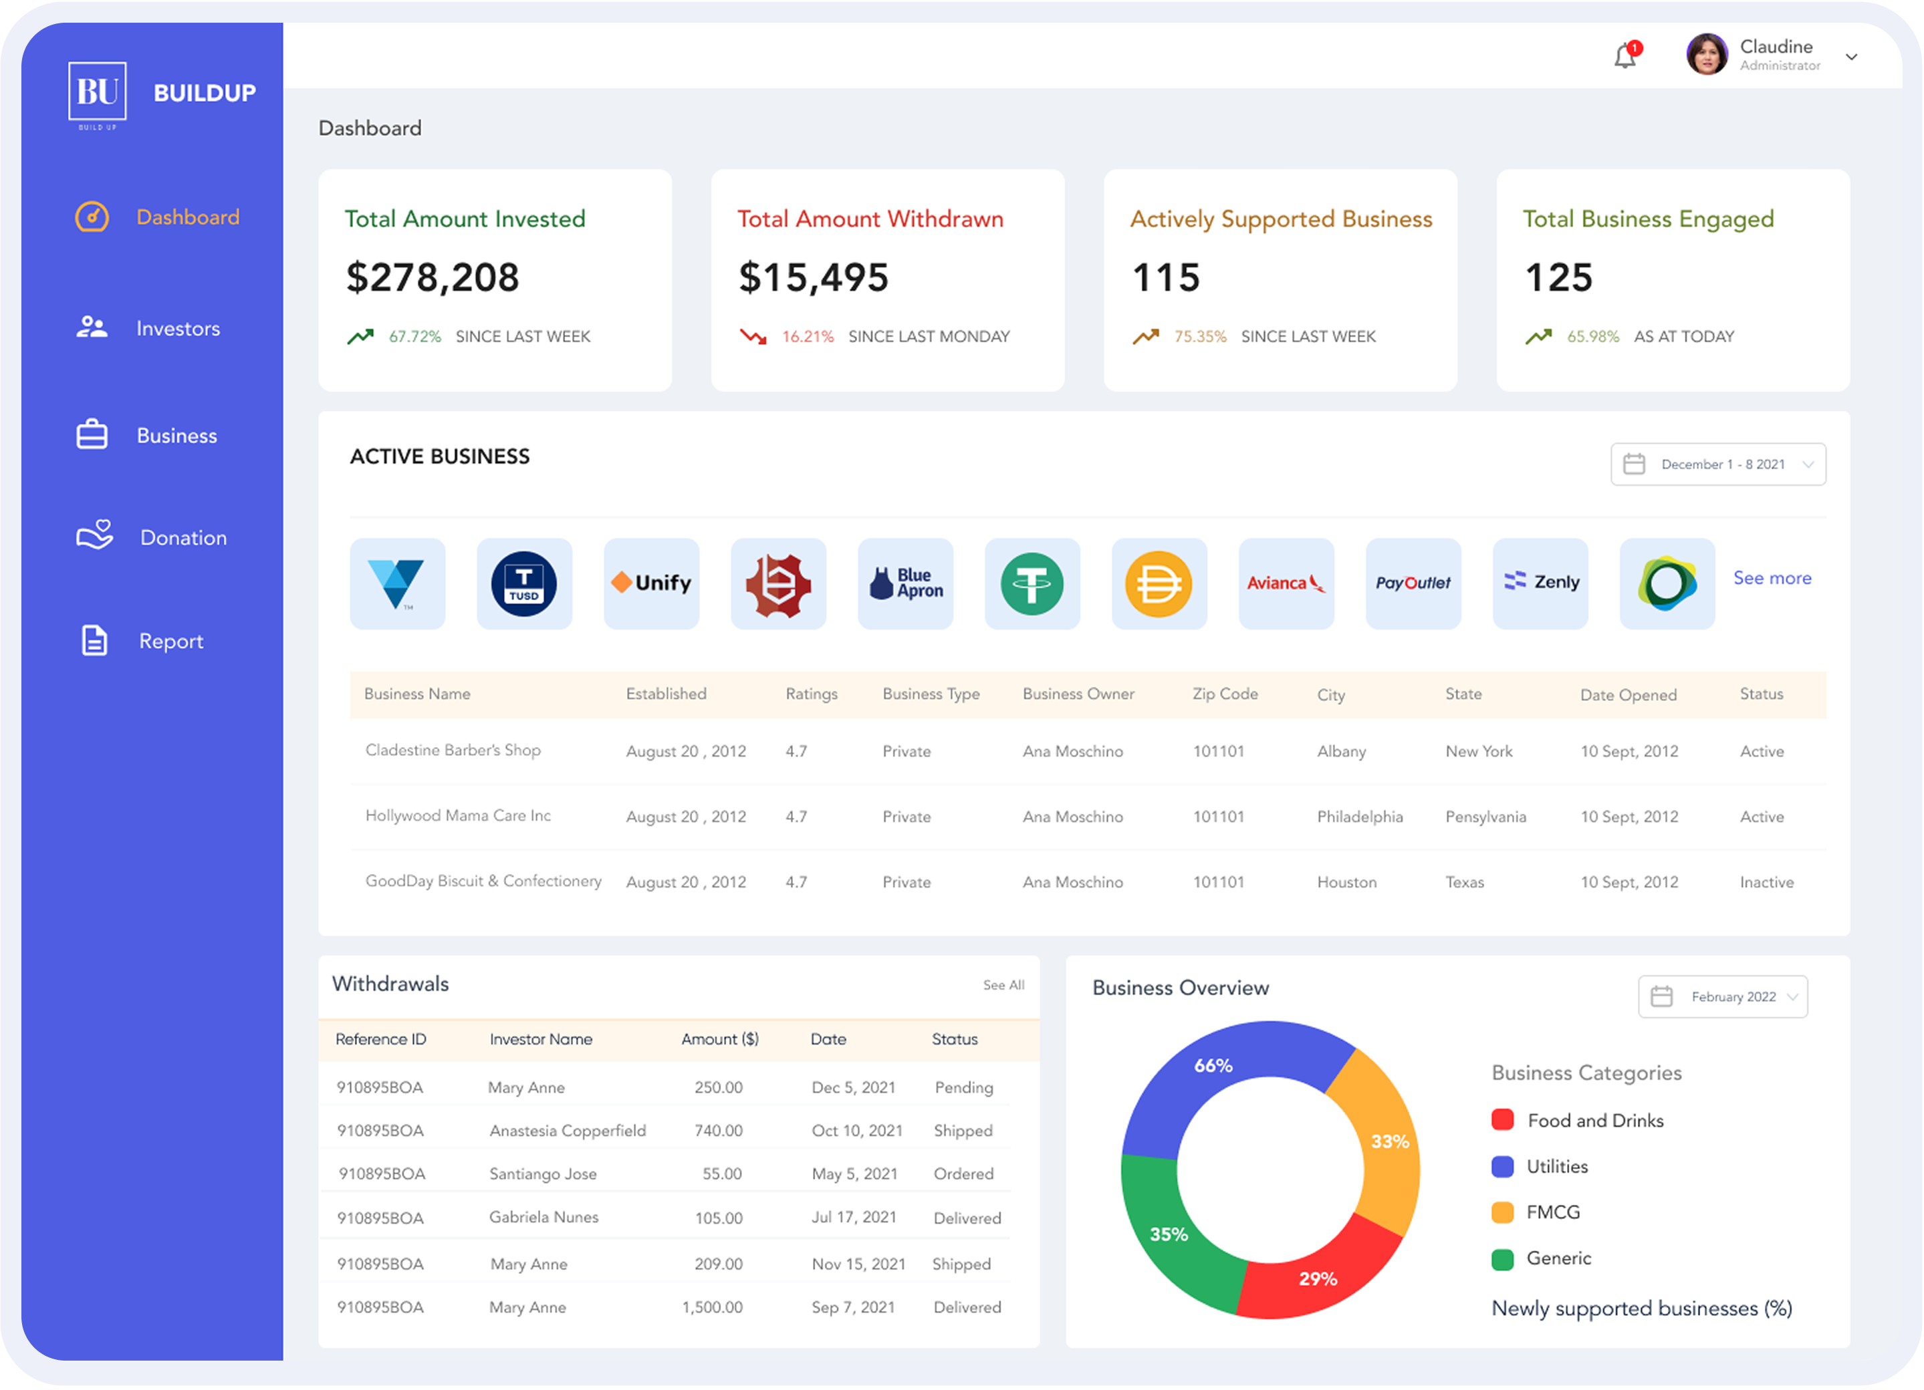Open the December 1 - 8 2021 date dropdown
This screenshot has height=1390, width=1924.
1718,464
